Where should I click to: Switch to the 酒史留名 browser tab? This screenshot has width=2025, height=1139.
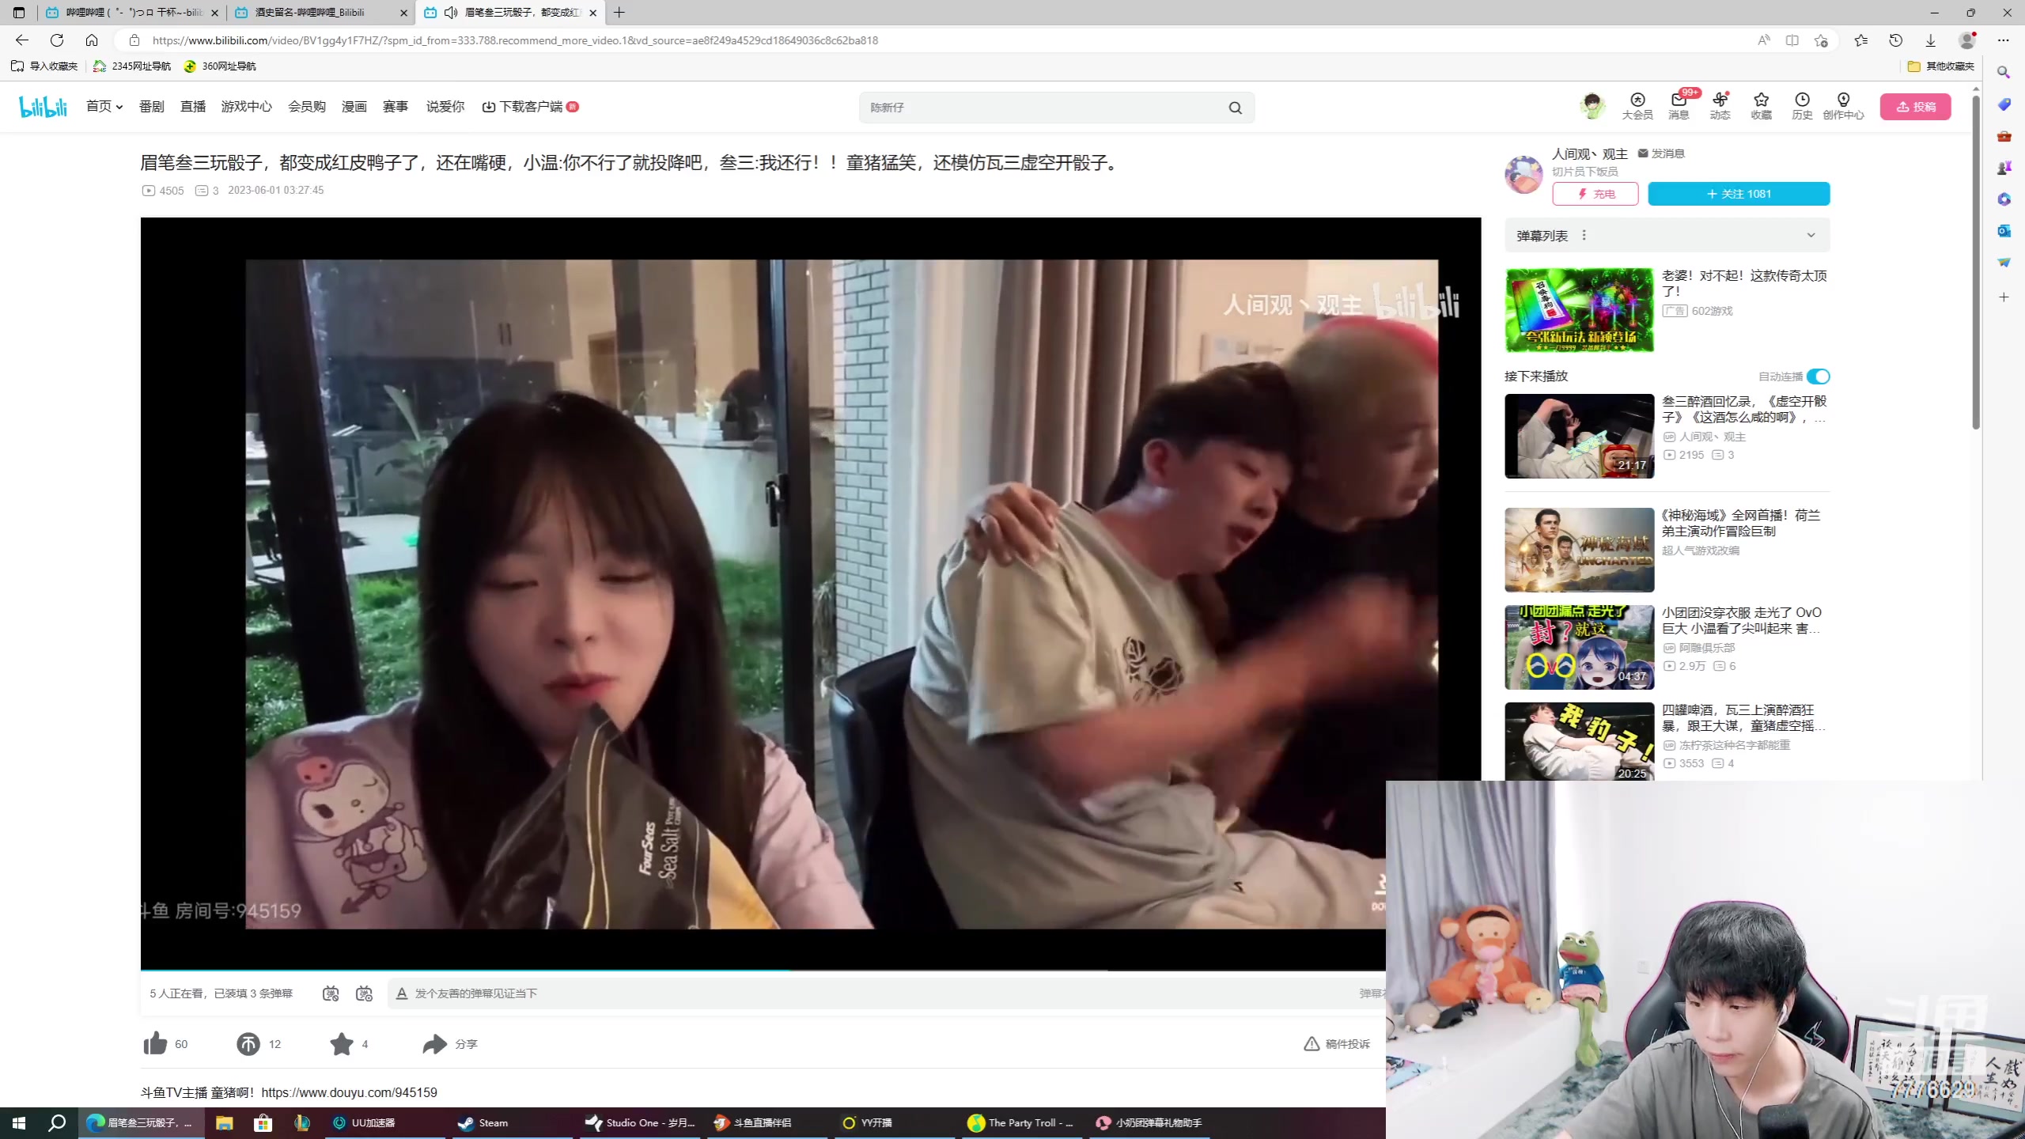click(x=310, y=13)
